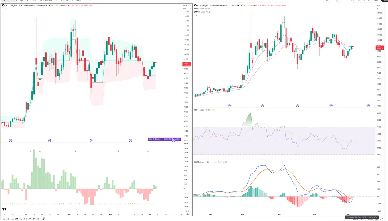Select MACD close 12 26 9 legend
388x221 pixels.
point(202,162)
